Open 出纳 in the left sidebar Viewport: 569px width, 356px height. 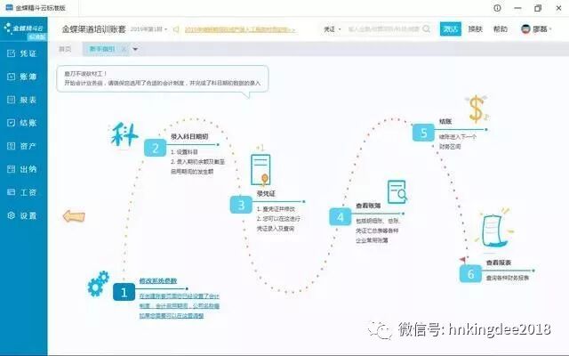coord(22,169)
